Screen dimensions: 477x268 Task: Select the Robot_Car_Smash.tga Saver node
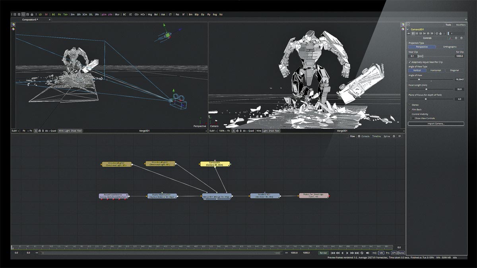point(314,196)
